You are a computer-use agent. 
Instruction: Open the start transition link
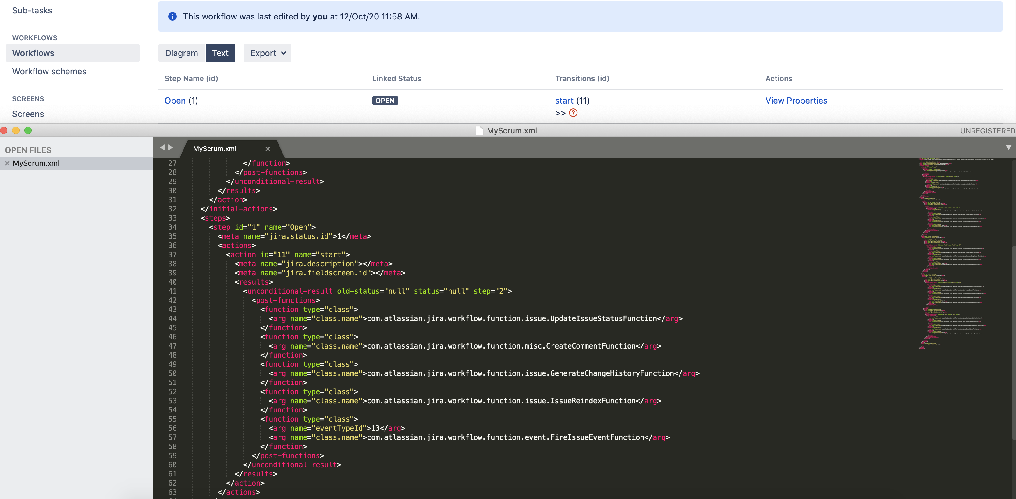(564, 101)
